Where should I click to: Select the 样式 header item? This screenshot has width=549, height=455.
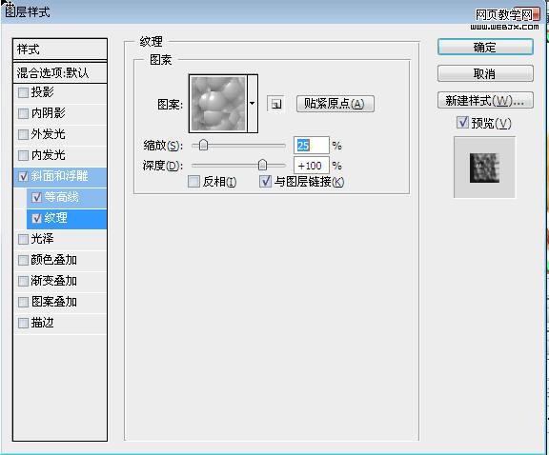pyautogui.click(x=60, y=49)
